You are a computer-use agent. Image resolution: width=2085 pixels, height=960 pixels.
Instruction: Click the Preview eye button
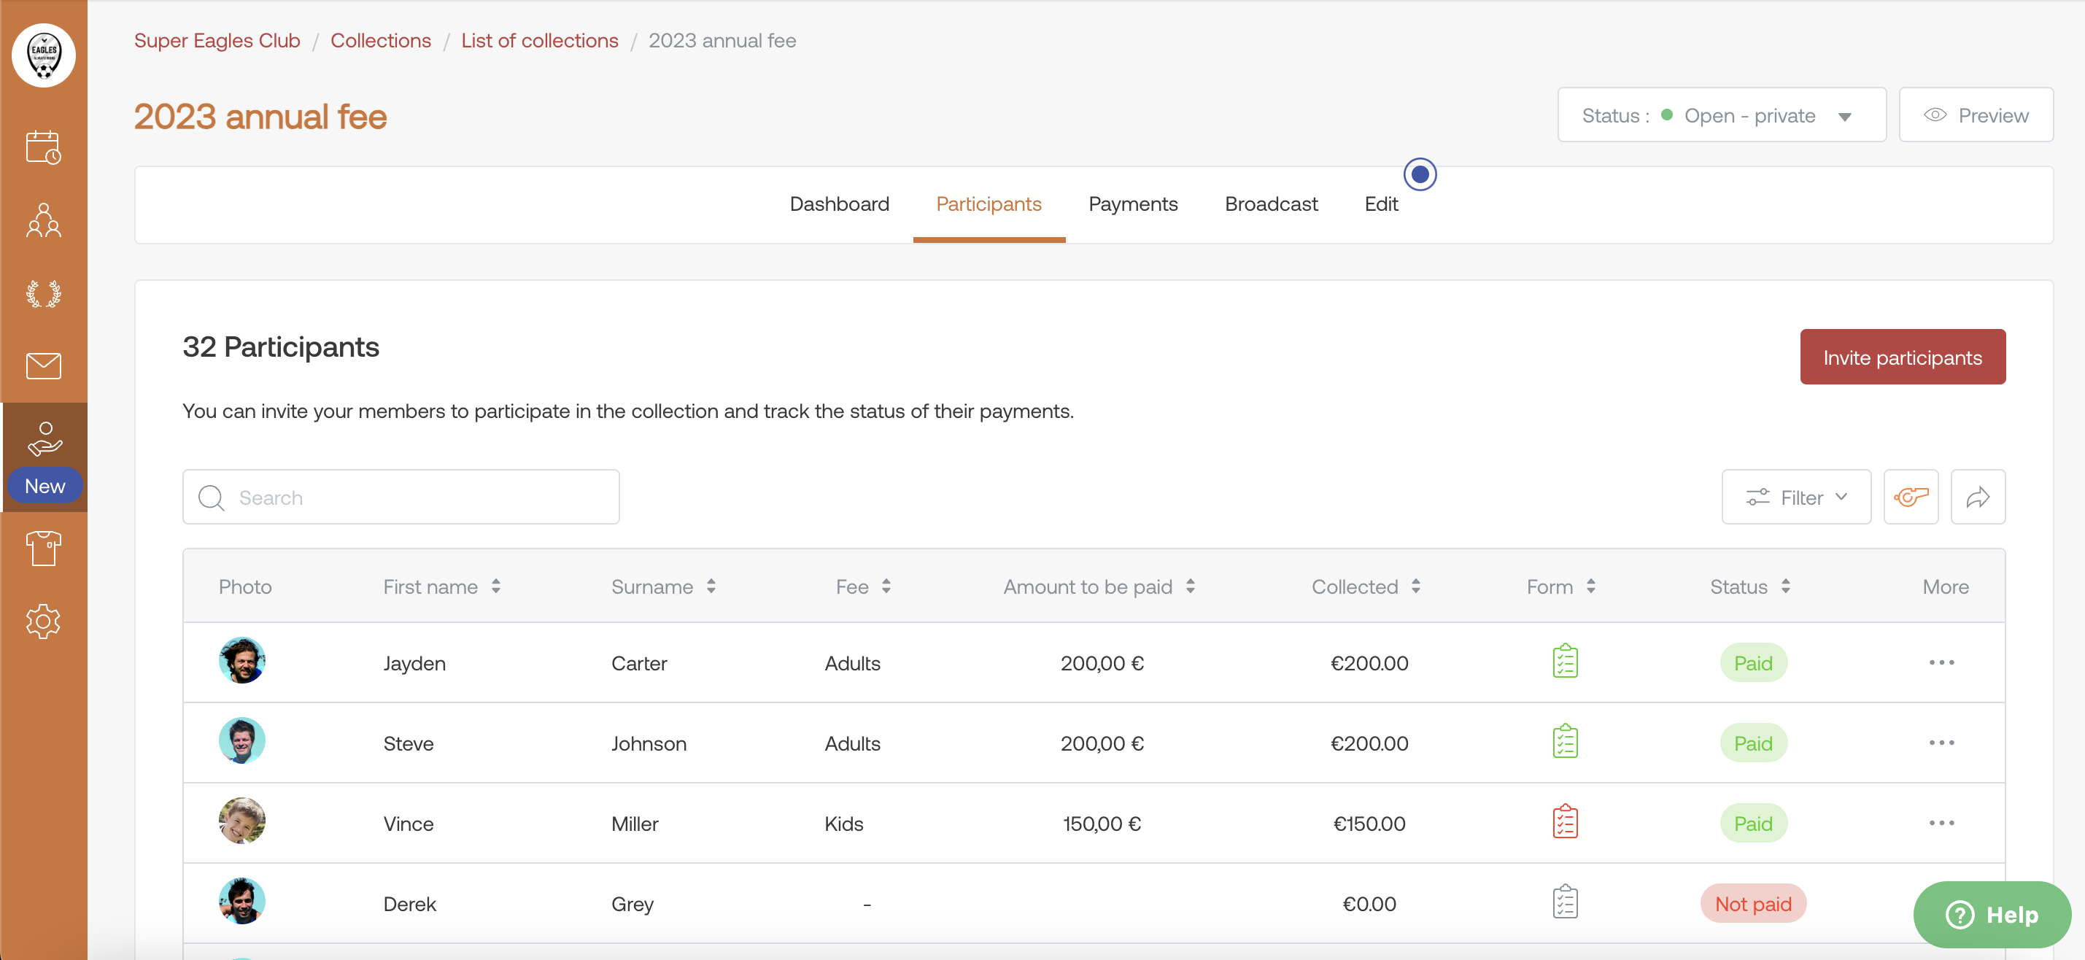(x=1975, y=116)
